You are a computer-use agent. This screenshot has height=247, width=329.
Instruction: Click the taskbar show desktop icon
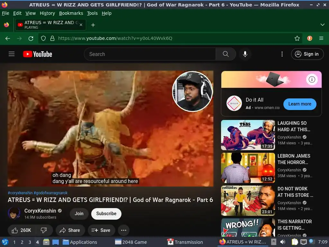pyautogui.click(x=55, y=242)
